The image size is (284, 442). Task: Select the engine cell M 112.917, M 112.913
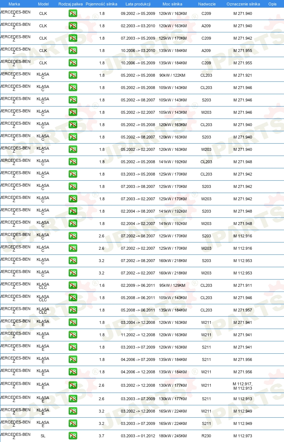(x=243, y=386)
